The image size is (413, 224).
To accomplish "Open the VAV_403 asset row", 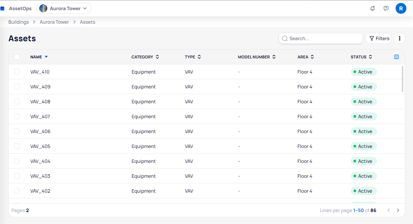I will 40,176.
